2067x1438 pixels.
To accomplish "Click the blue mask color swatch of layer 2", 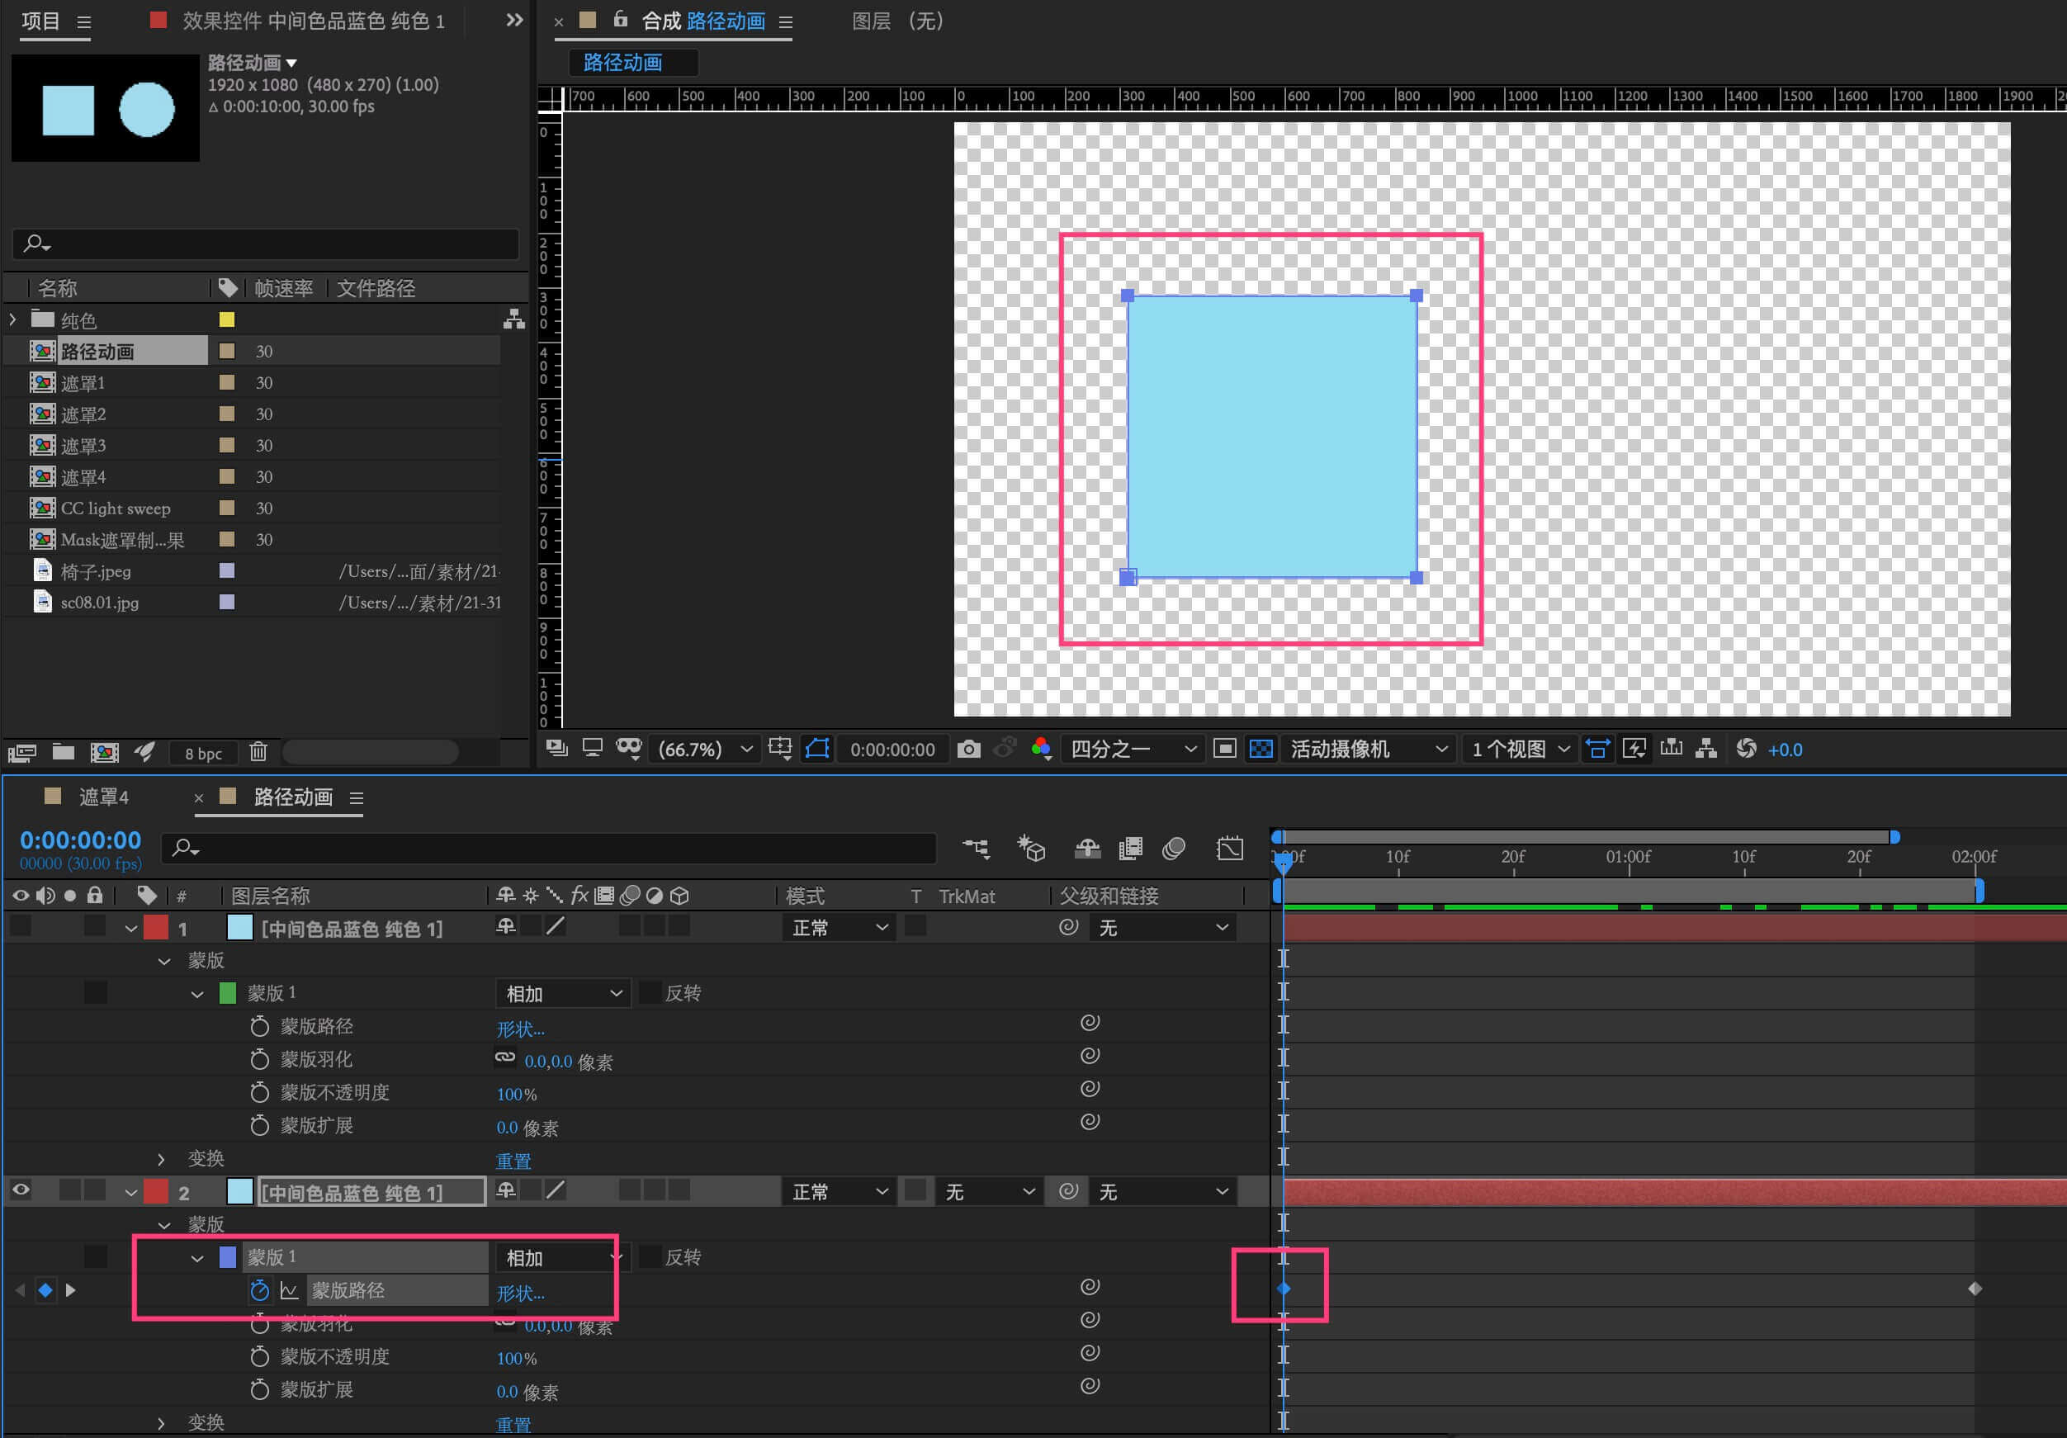I will click(228, 1256).
